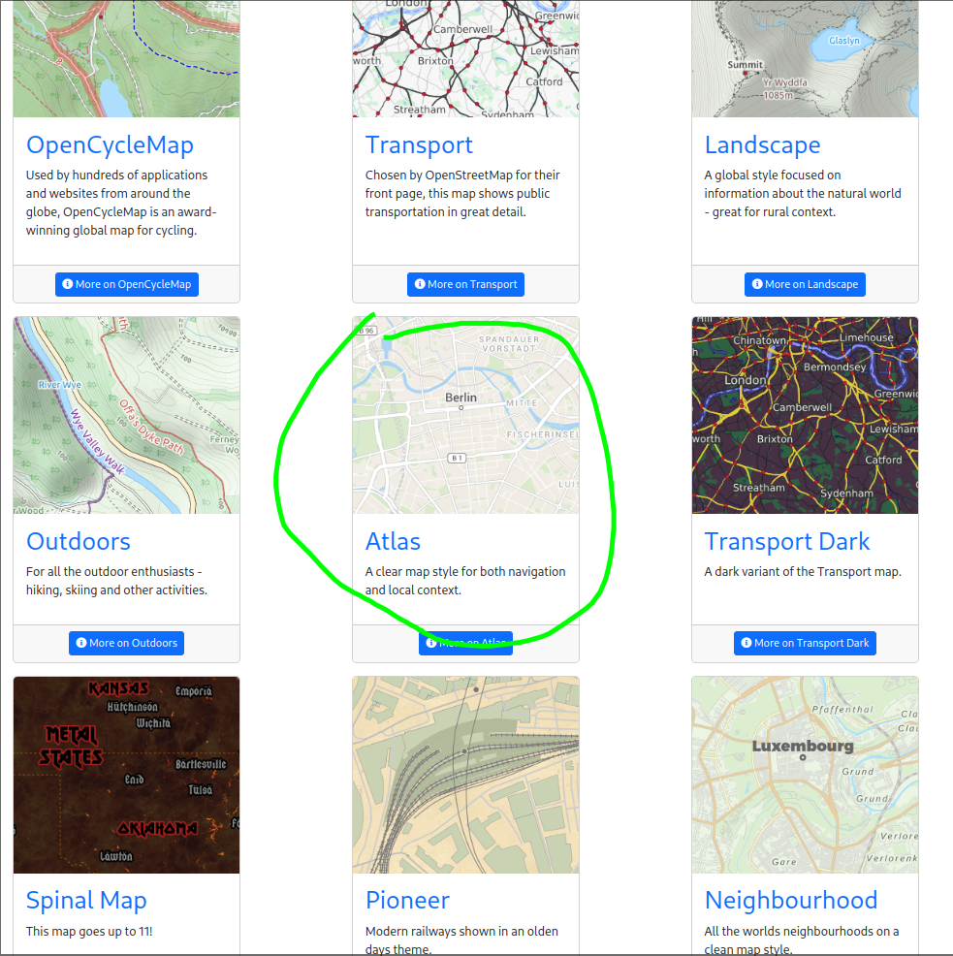Open the Landscape heading link
Viewport: 953px width, 956px height.
(x=762, y=143)
